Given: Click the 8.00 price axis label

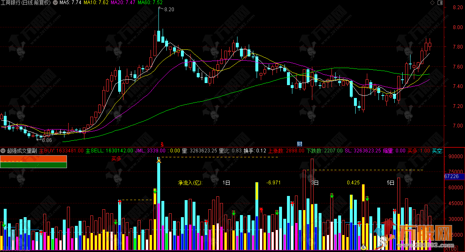Looking at the screenshot, I should [x=458, y=27].
